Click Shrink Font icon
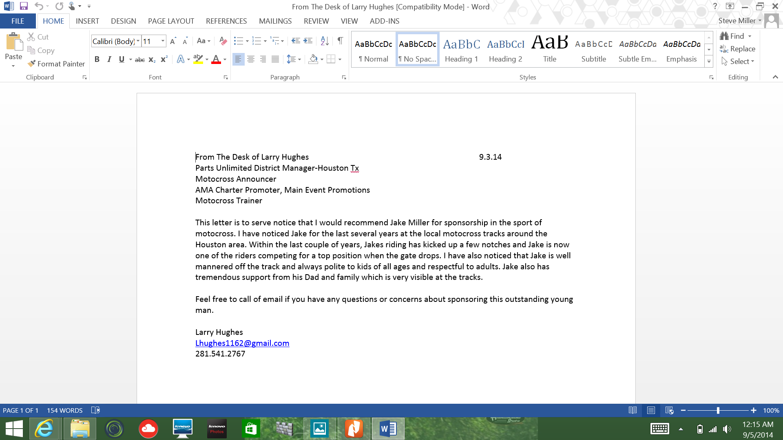 pos(185,41)
